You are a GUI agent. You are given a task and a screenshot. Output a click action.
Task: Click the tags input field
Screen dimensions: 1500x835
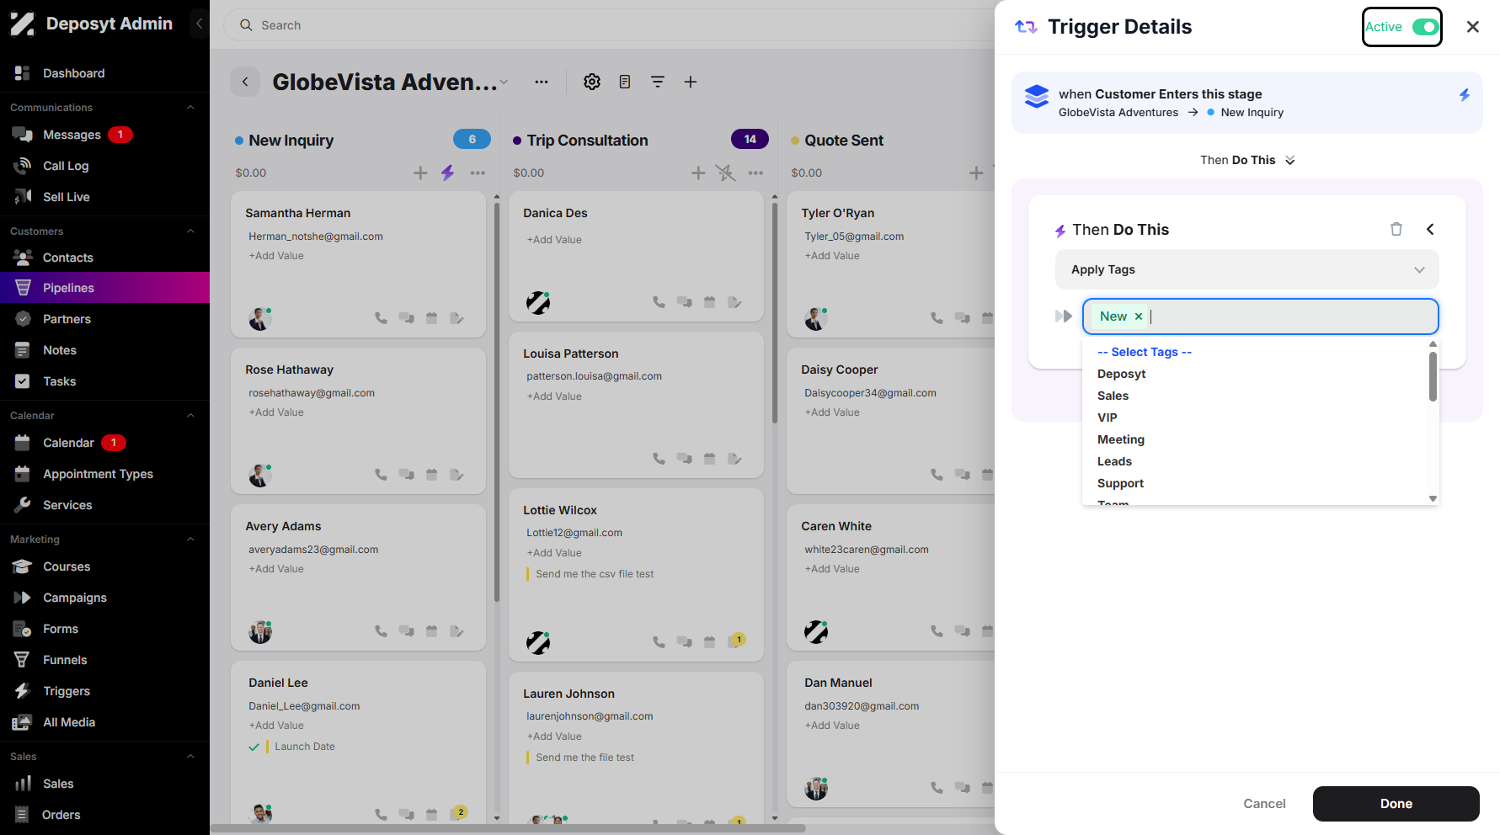click(1260, 316)
